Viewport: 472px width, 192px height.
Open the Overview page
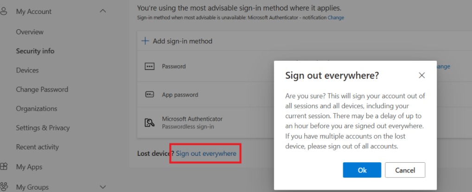click(30, 32)
